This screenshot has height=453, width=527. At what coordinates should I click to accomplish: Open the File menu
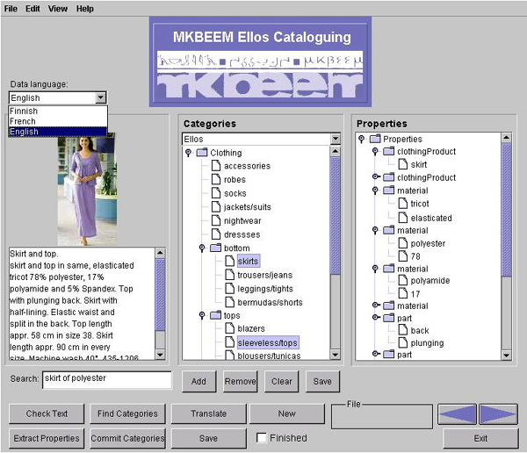[11, 9]
